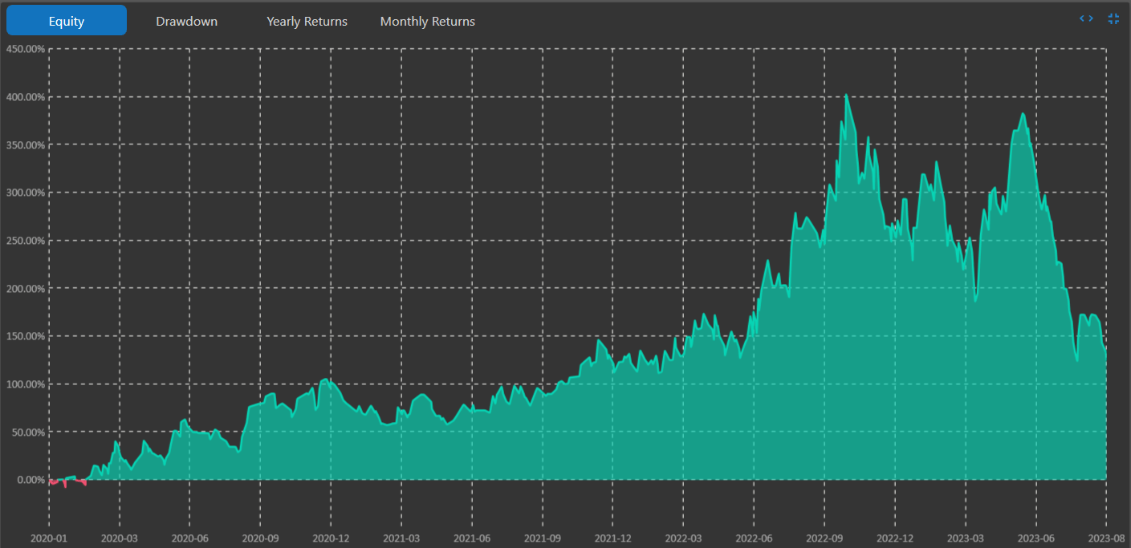
Task: Click the 2020-03 date label
Action: point(120,538)
